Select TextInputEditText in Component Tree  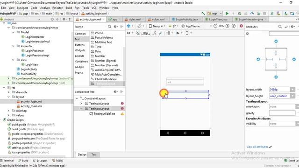(104, 114)
